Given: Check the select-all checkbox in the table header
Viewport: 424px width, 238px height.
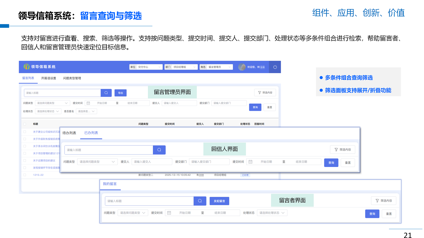Looking at the screenshot, I should pyautogui.click(x=25, y=124).
